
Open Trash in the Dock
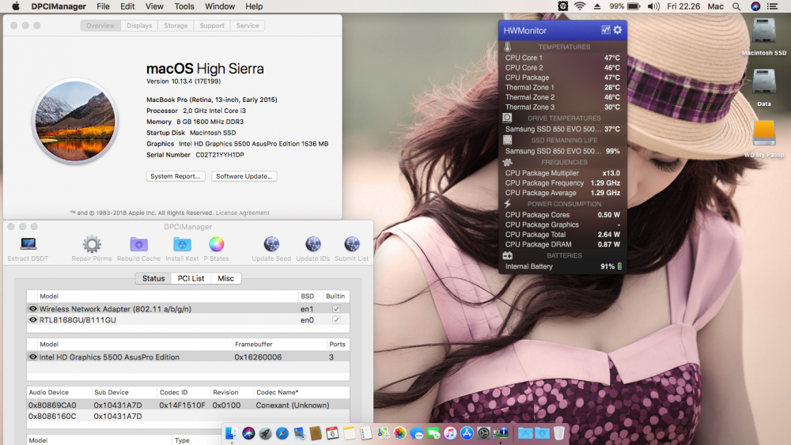point(559,433)
